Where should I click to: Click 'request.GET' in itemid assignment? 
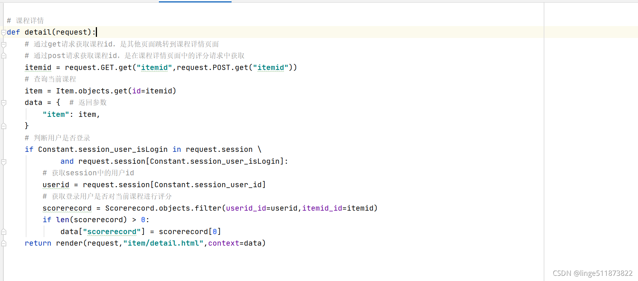(89, 67)
